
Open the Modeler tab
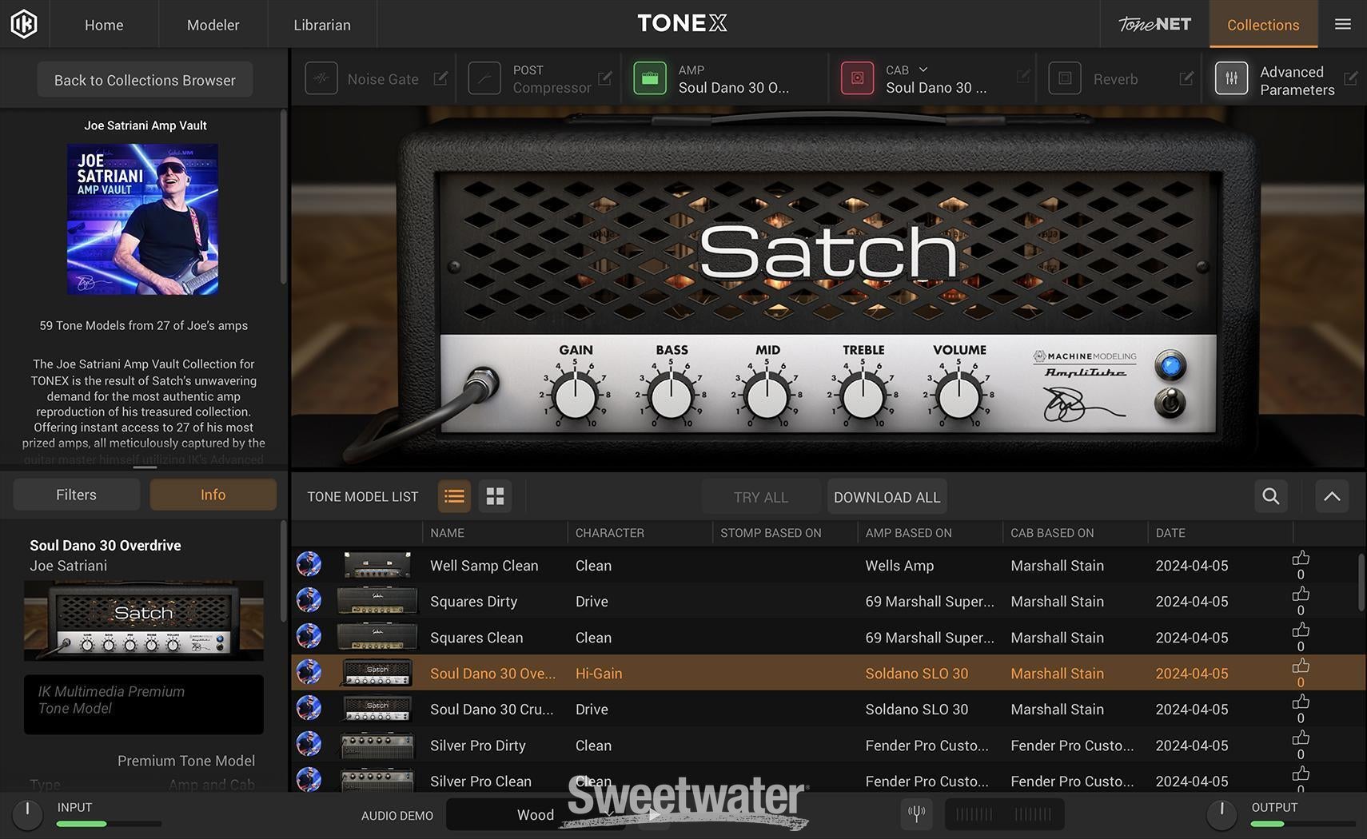[213, 25]
